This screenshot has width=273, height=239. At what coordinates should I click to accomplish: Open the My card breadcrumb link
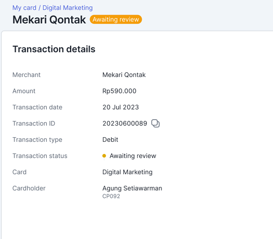[x=24, y=8]
